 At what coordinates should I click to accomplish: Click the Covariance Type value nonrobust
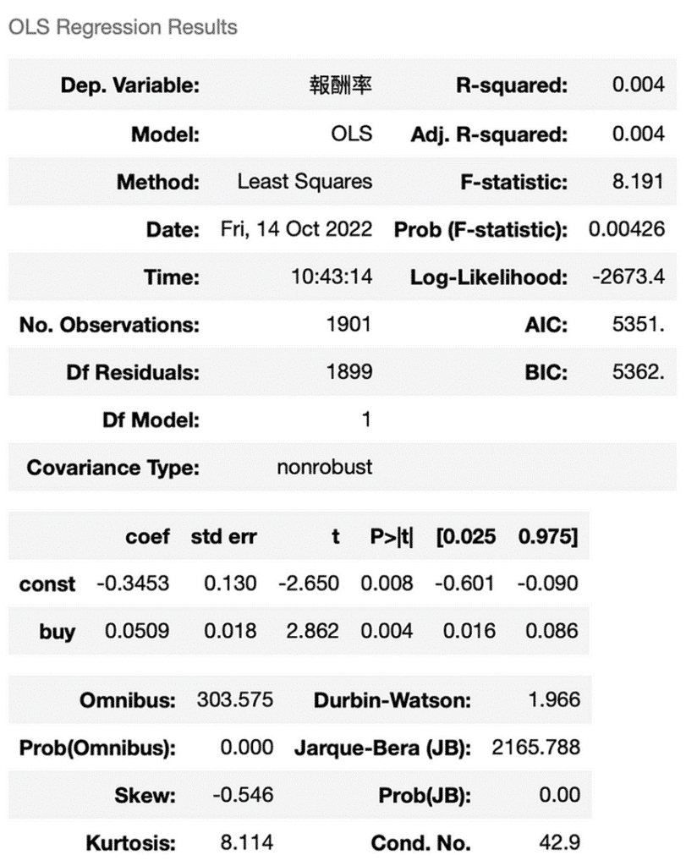click(x=325, y=467)
